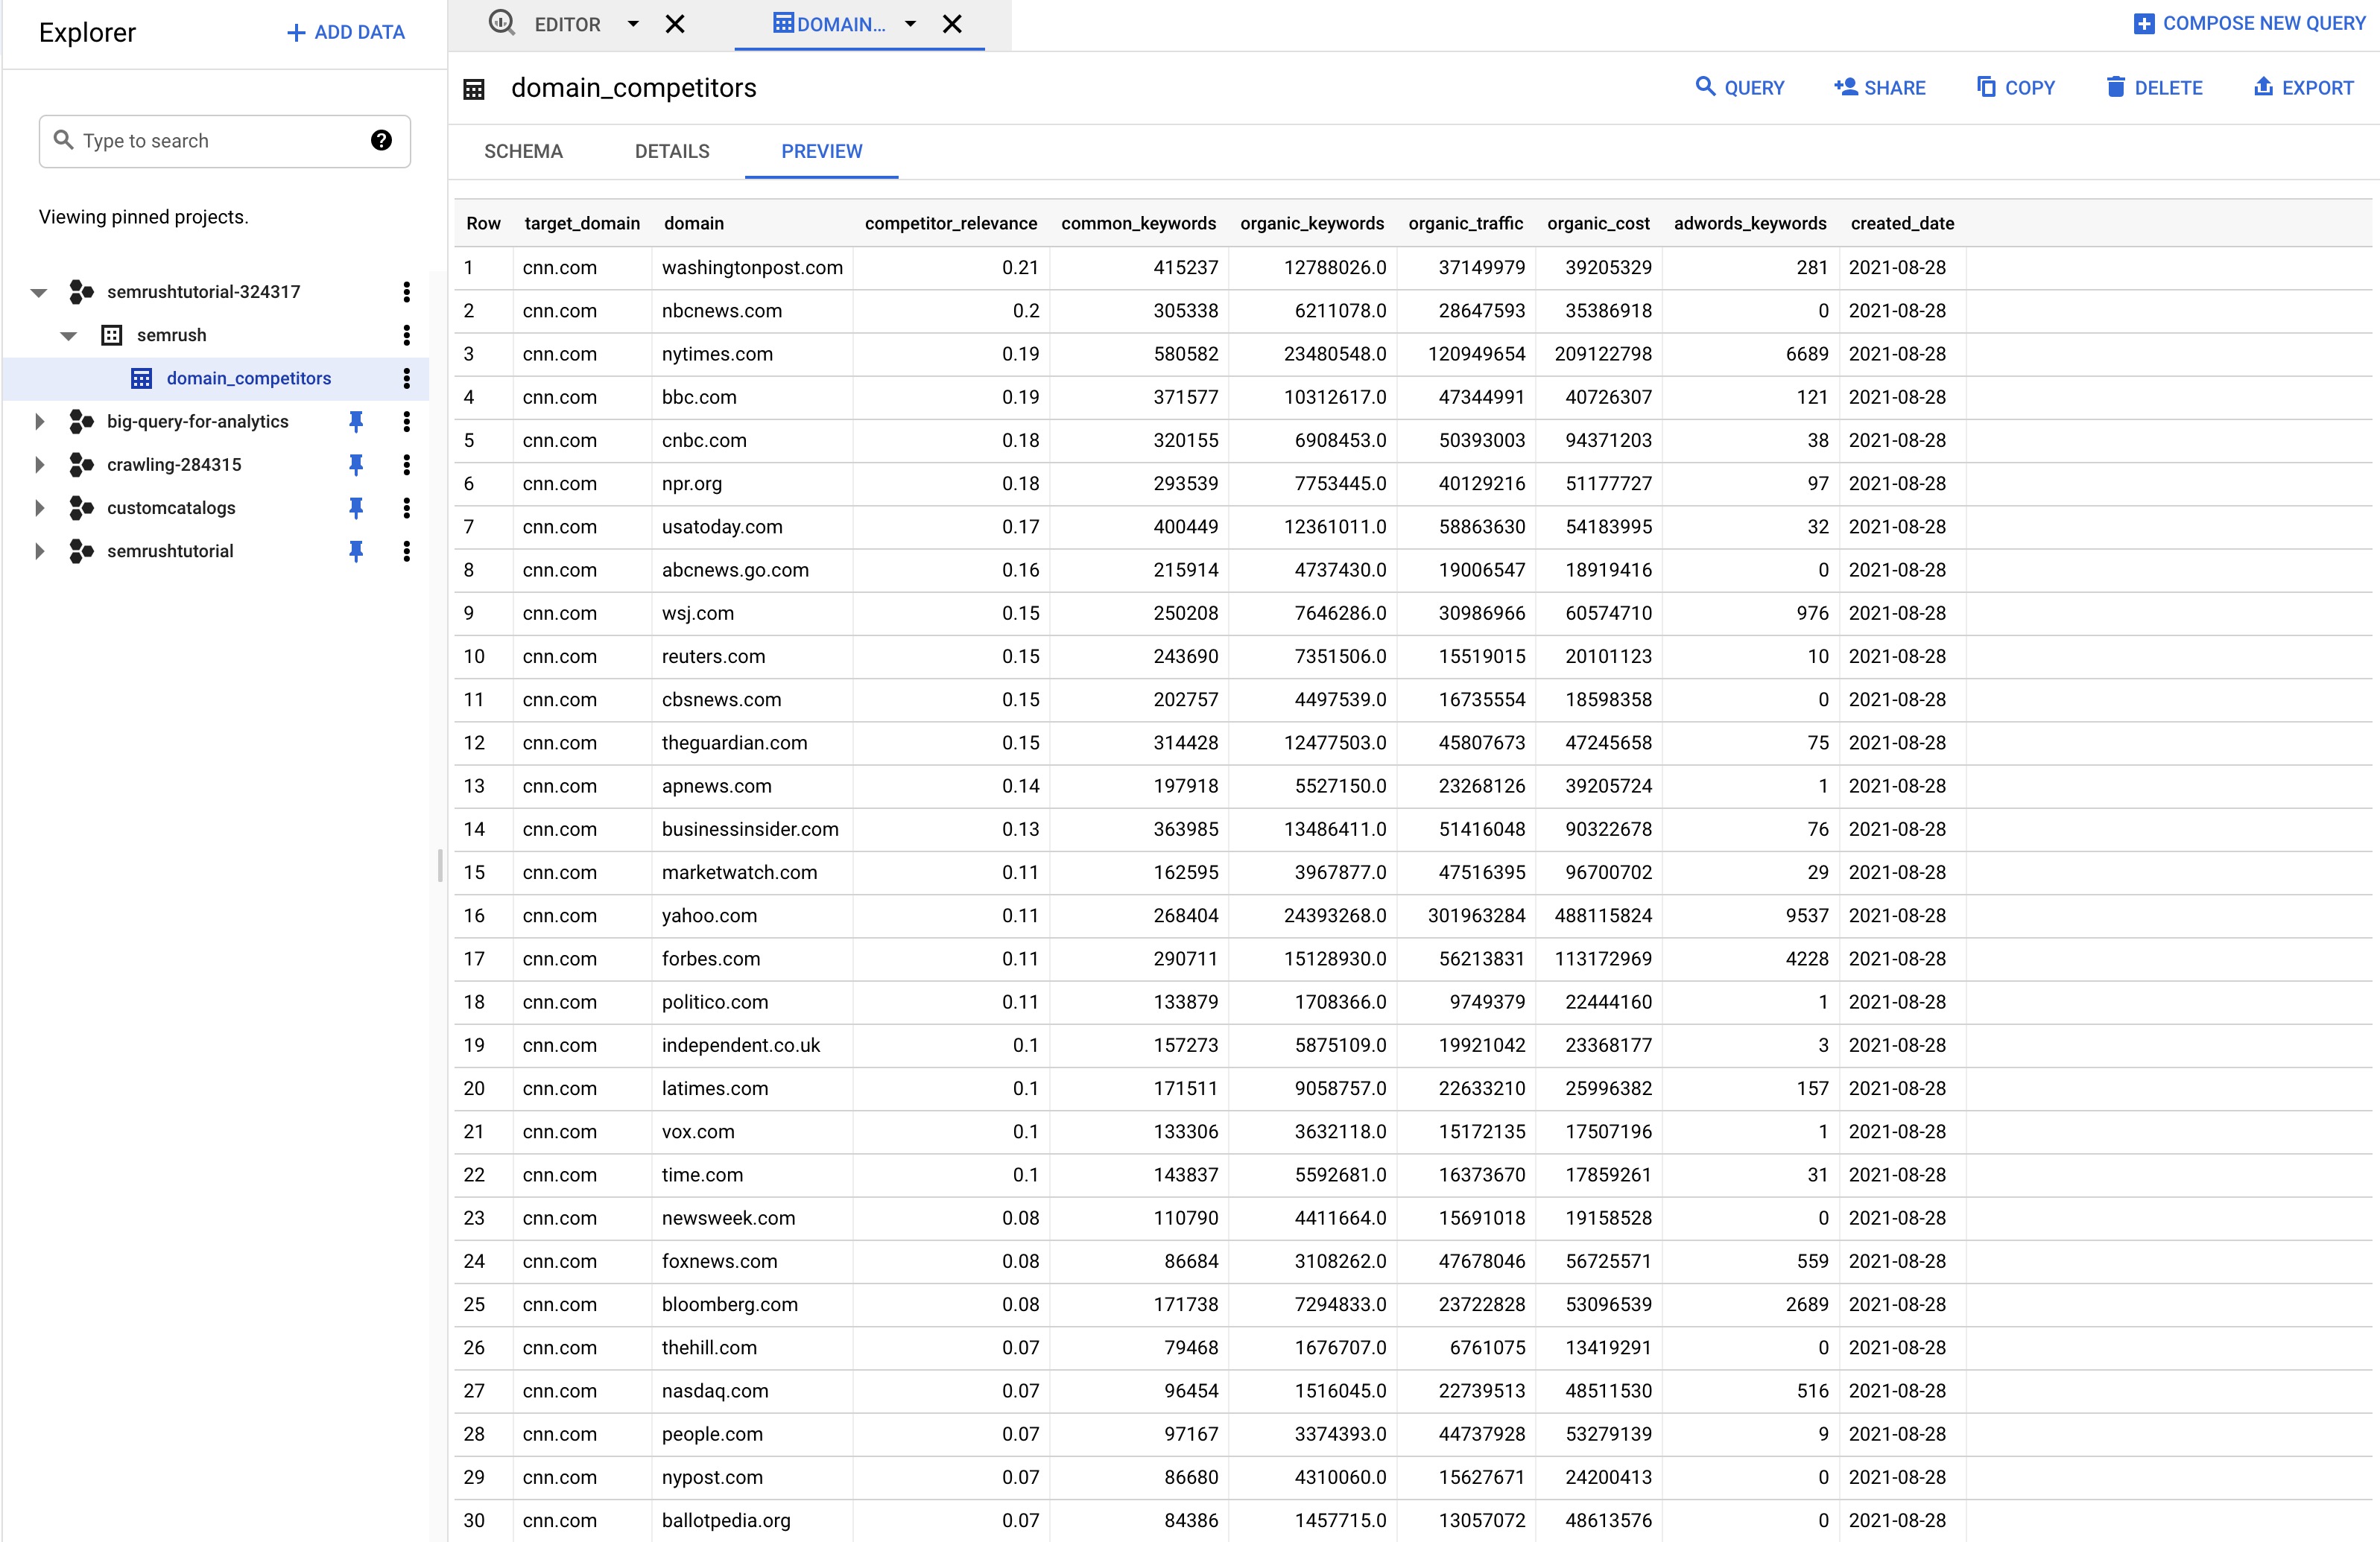
Task: Open three-dot menu for crawling-284315 project
Action: tap(406, 465)
